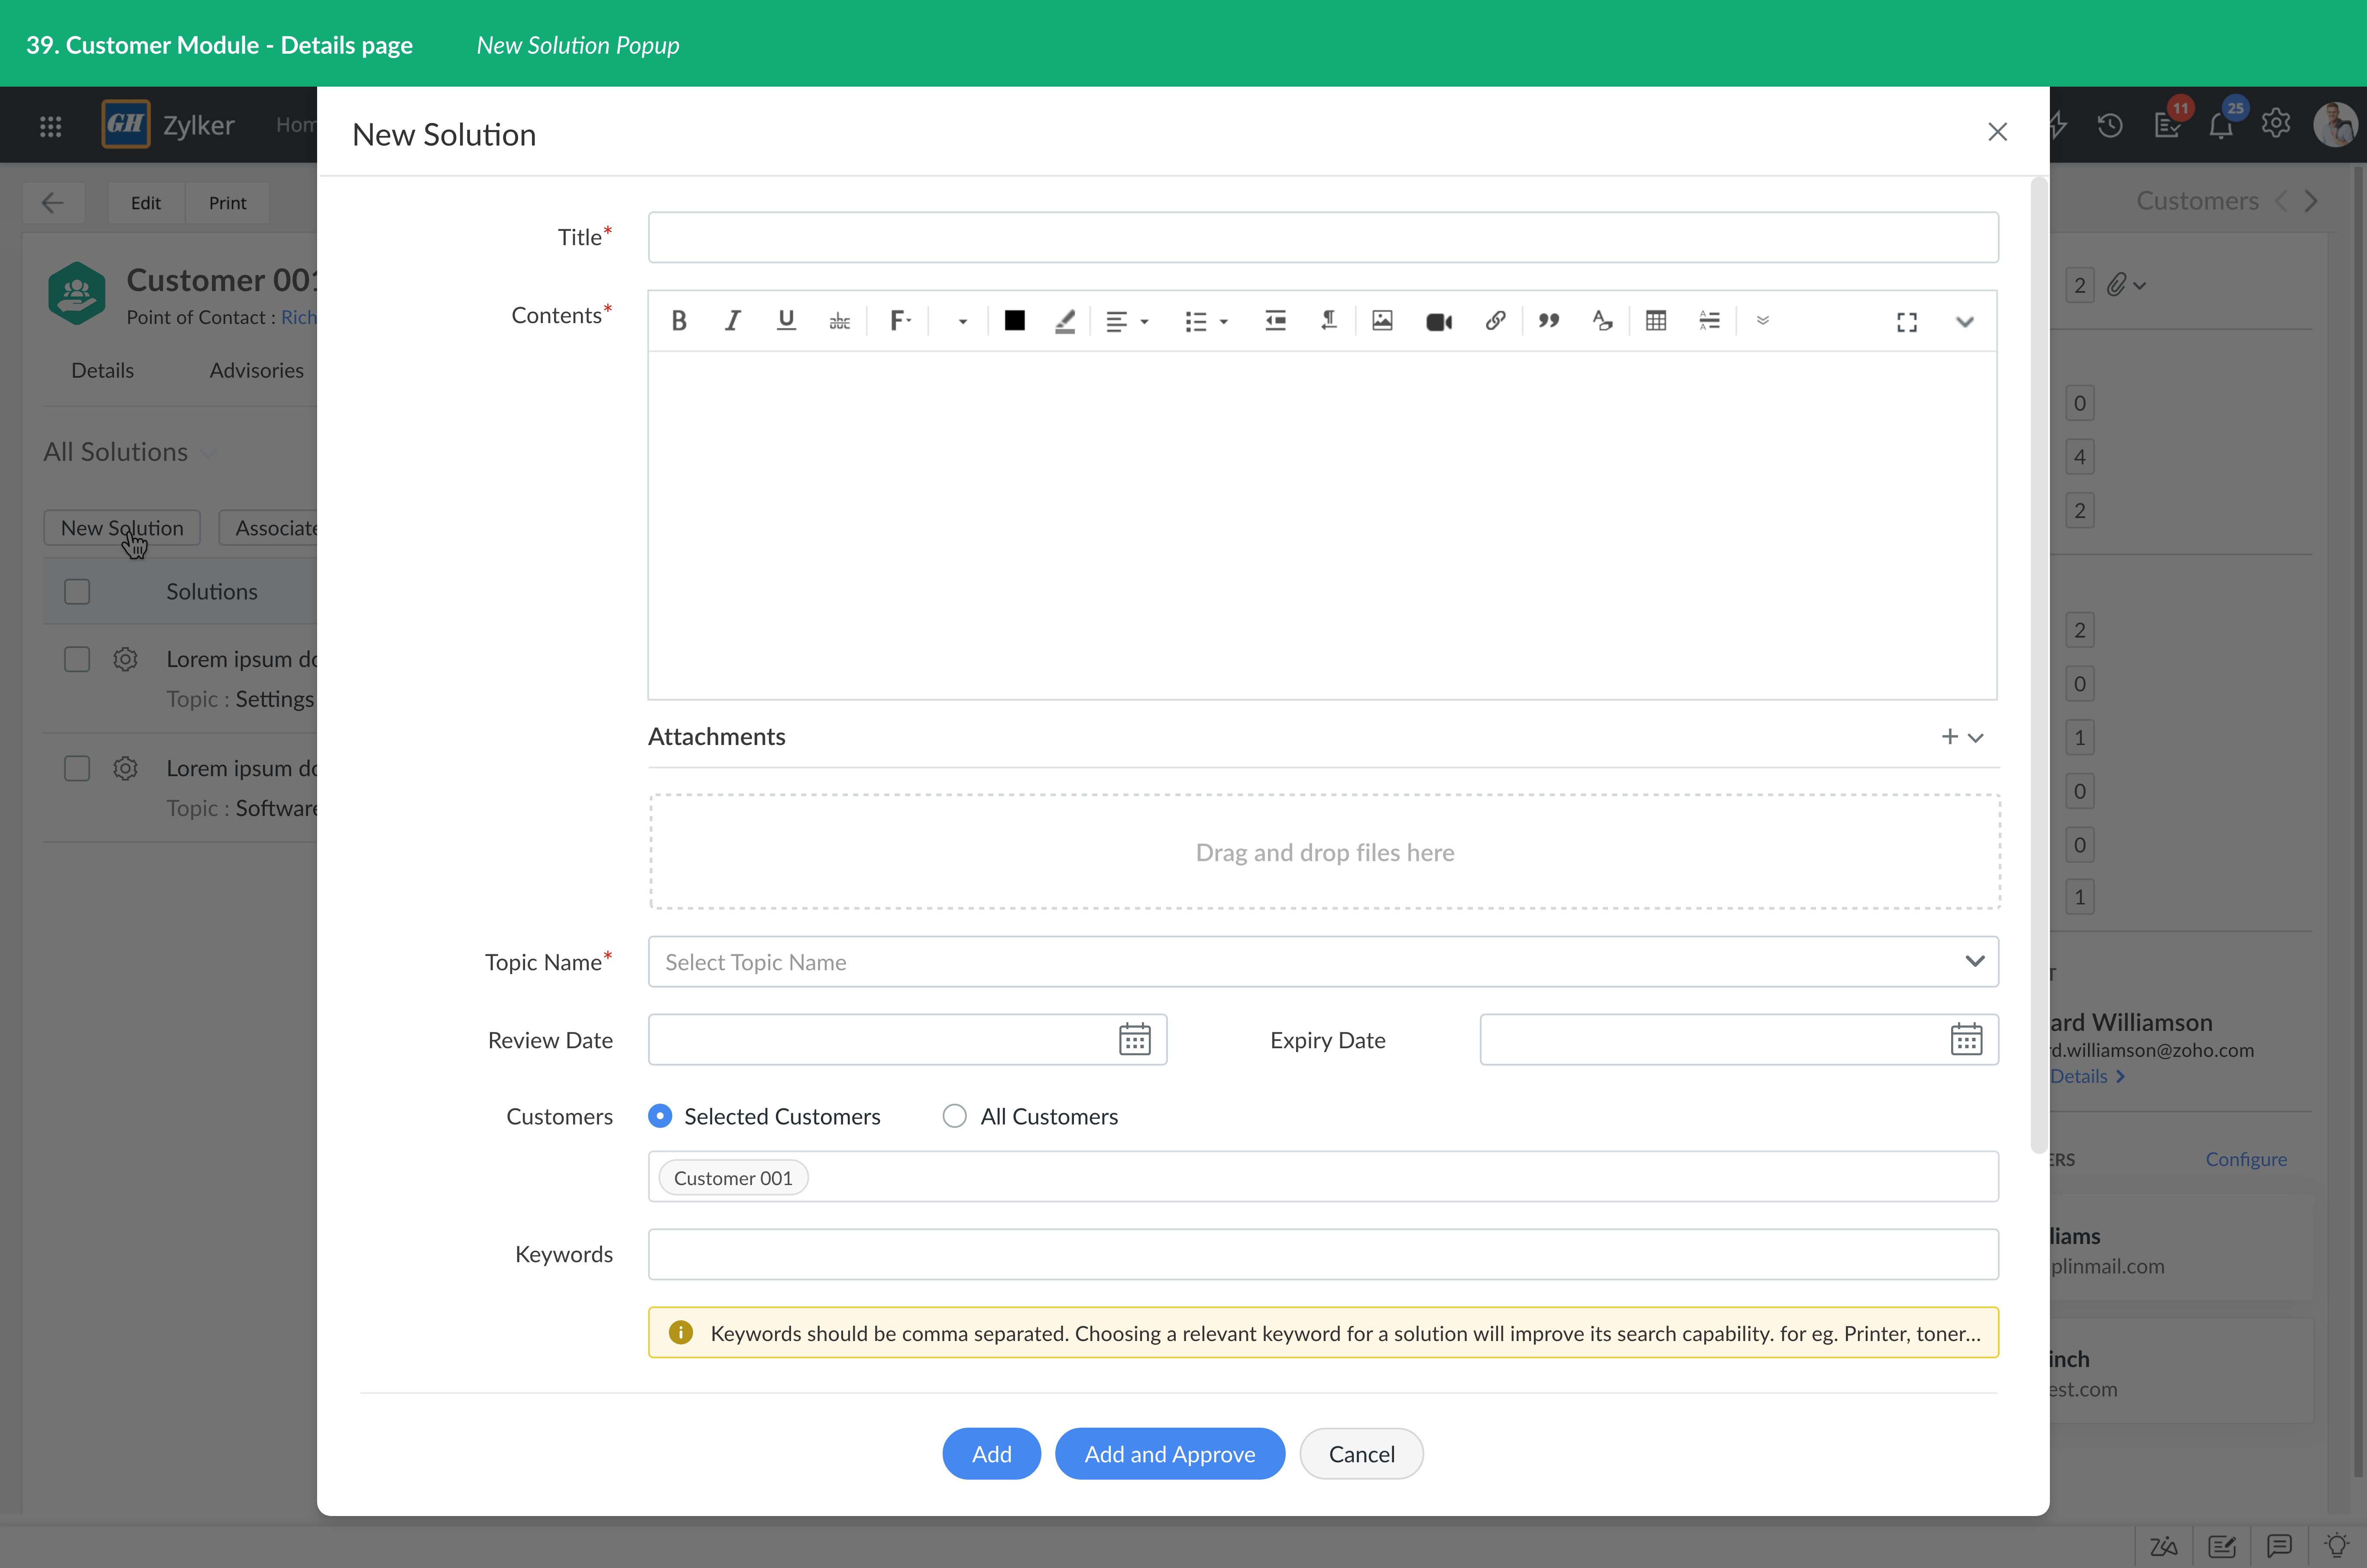Insert a table into the contents
The height and width of the screenshot is (1568, 2367).
(1656, 321)
